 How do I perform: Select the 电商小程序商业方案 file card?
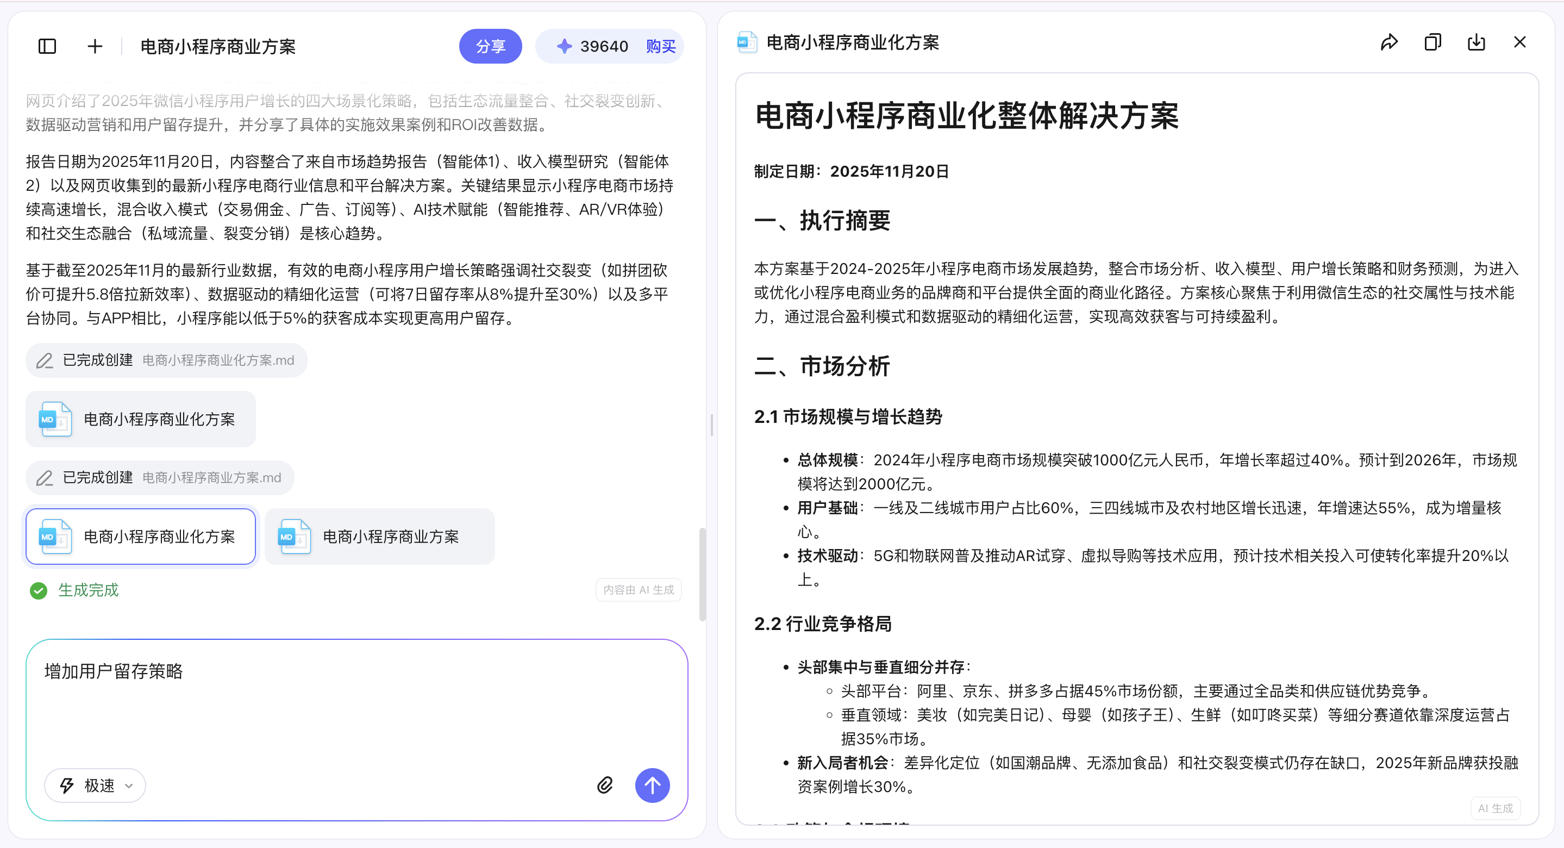(379, 537)
